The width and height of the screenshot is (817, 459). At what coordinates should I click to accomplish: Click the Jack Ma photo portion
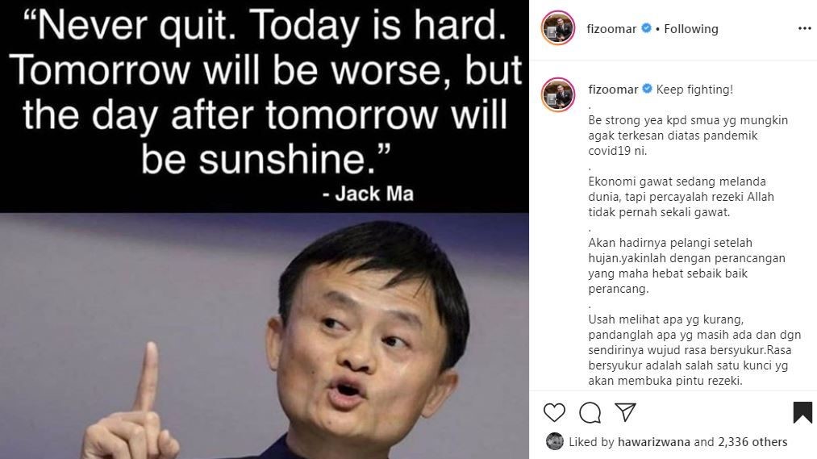click(x=265, y=336)
